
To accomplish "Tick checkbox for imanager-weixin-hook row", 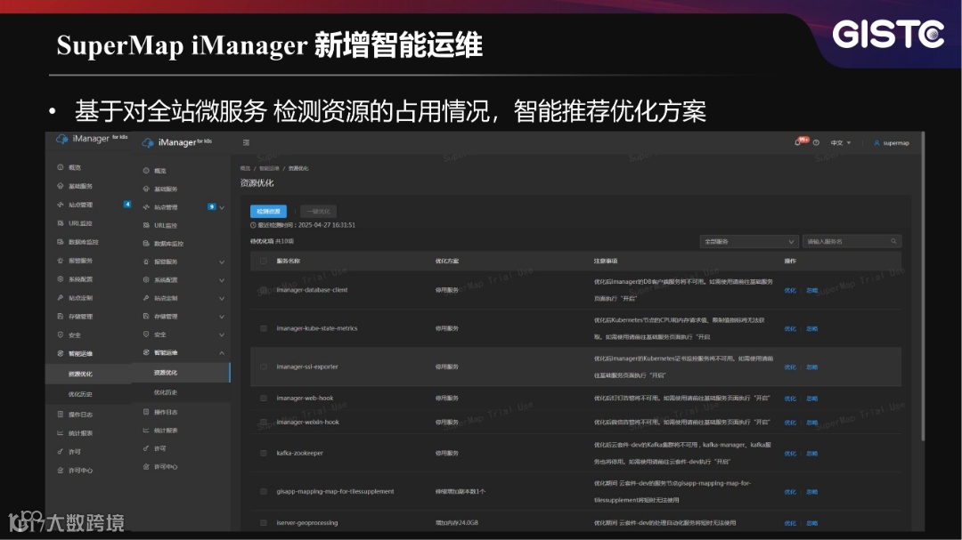I will (263, 423).
